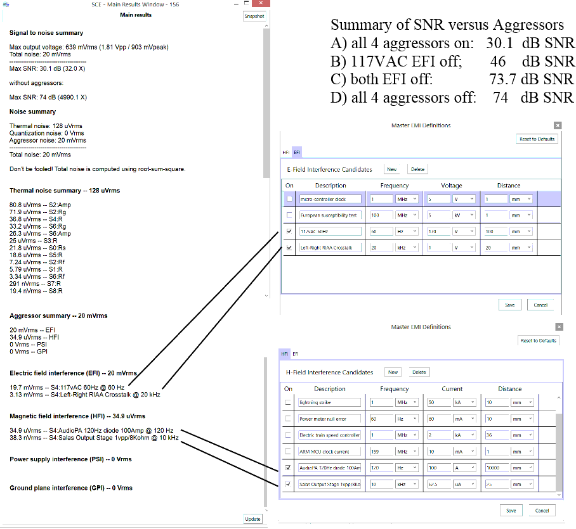Viewport: 576px width, 529px height.
Task: Click Reset to Defaults in E-Field dialog
Action: [x=537, y=139]
